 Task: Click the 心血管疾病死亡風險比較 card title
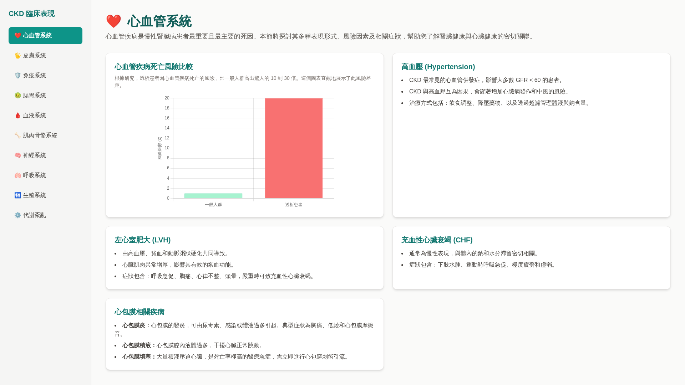click(x=153, y=67)
